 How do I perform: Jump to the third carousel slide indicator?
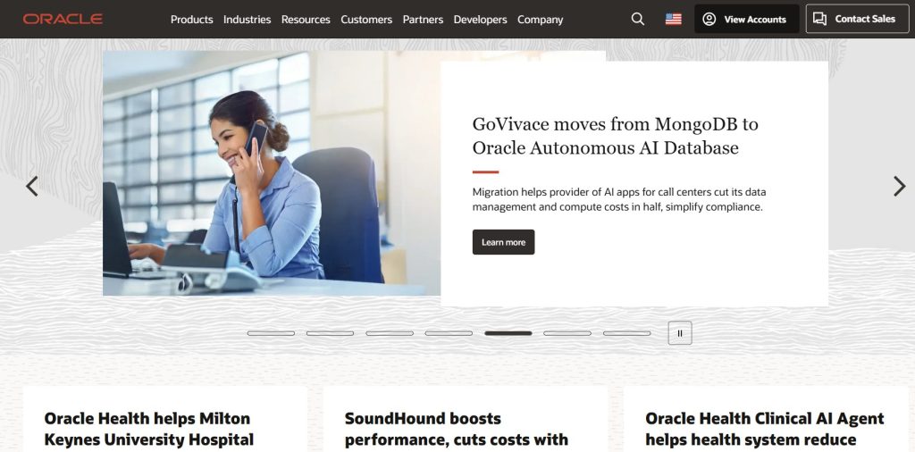pos(390,333)
